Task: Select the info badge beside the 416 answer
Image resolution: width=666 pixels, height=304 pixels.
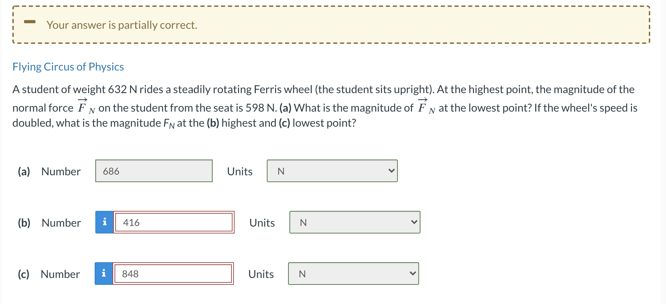Action: tap(105, 222)
